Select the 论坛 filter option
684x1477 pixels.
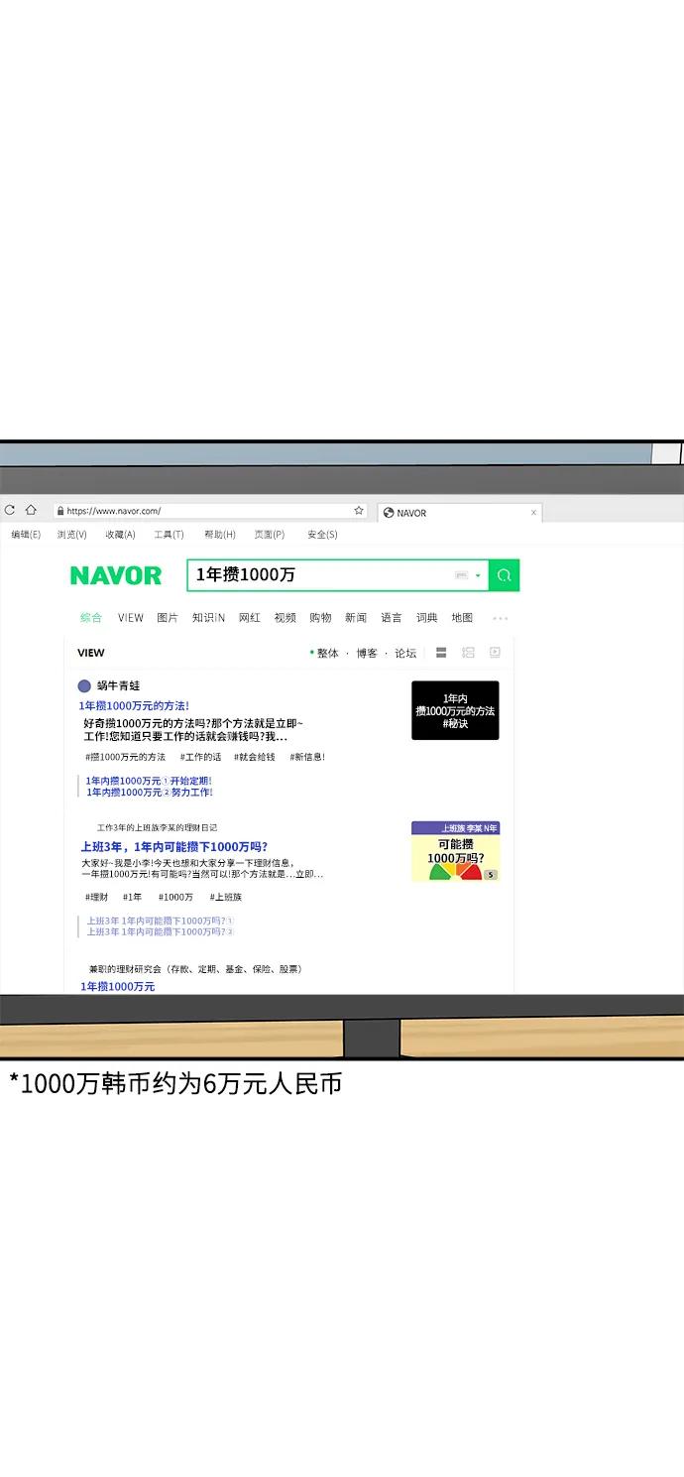[405, 653]
